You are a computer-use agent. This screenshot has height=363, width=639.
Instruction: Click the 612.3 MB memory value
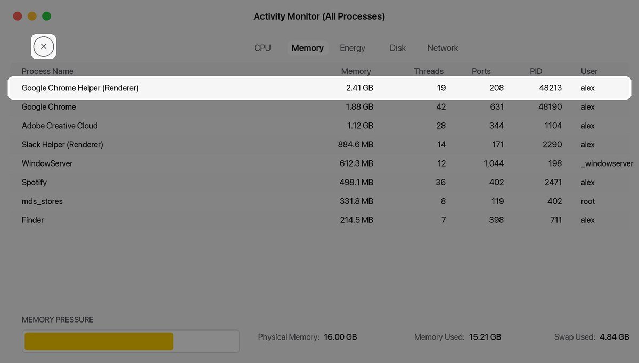click(x=356, y=163)
